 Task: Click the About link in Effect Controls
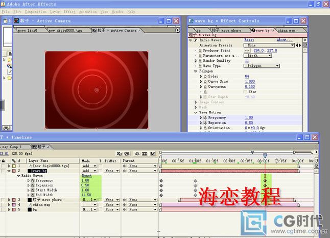point(284,40)
